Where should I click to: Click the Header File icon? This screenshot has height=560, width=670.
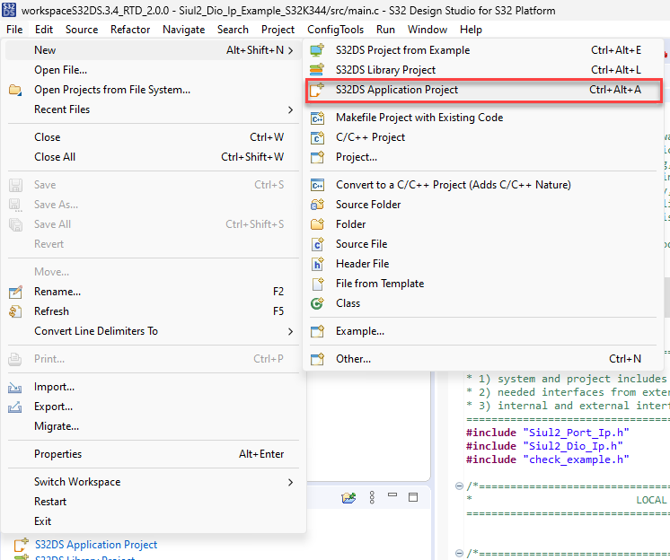coord(316,264)
